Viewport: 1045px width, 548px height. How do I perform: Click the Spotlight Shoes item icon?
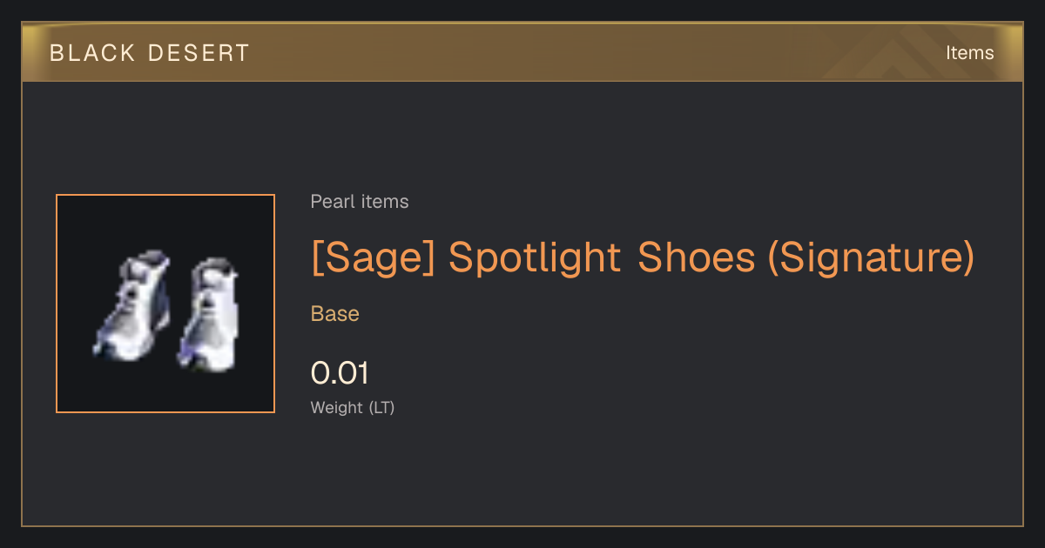[x=165, y=304]
